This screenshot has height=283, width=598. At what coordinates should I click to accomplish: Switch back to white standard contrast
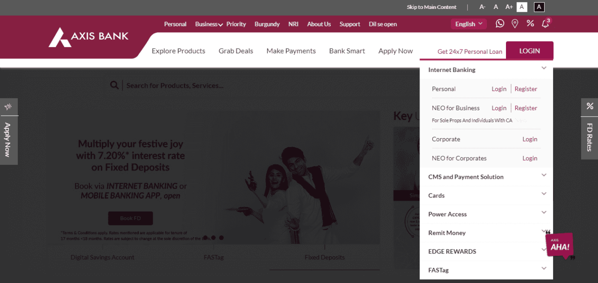coord(522,7)
